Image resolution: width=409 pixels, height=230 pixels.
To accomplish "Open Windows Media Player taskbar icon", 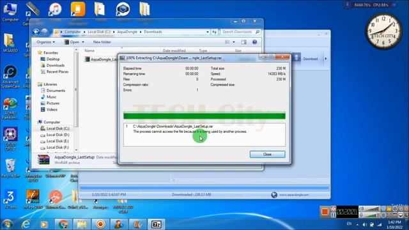I will 44,224.
